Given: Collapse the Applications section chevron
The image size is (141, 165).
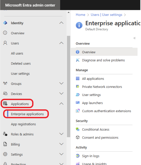Looking at the screenshot, I should pos(61,104).
